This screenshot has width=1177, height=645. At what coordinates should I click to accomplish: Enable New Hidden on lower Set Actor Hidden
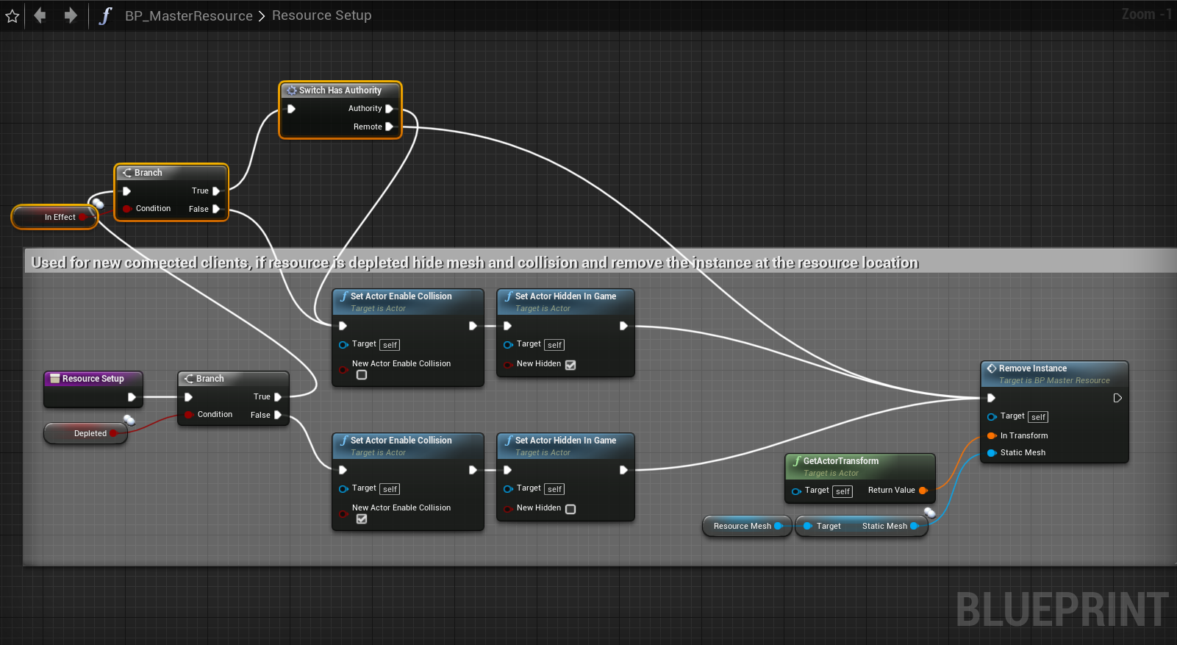pyautogui.click(x=570, y=509)
